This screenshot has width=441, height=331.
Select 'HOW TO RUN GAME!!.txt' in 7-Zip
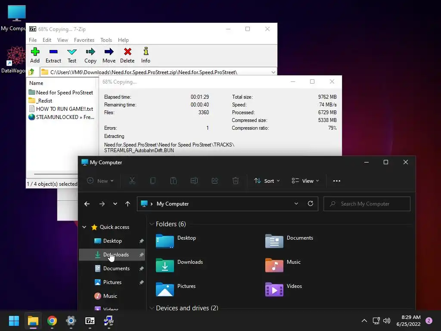coord(61,109)
